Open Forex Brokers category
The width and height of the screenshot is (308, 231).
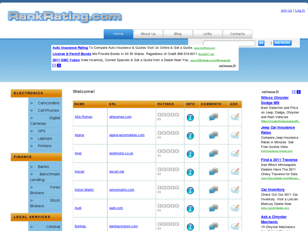coord(45,190)
